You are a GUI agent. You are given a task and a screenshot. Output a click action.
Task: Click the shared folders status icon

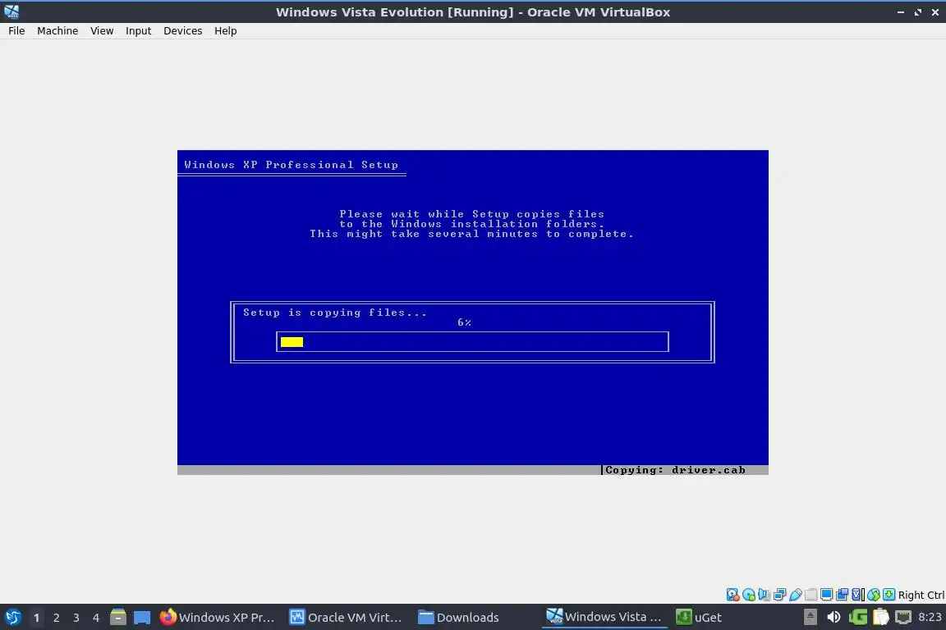[811, 595]
